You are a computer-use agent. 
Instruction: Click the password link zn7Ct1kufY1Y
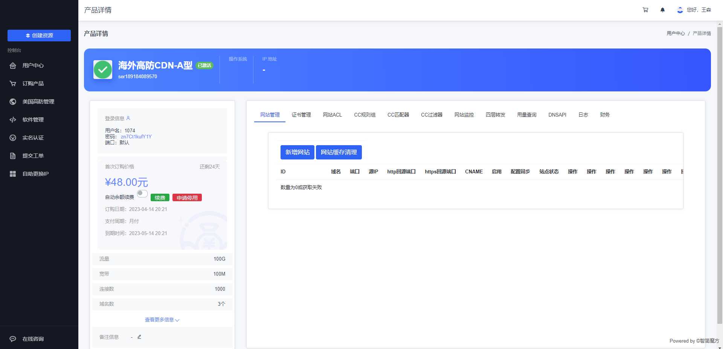click(x=136, y=137)
